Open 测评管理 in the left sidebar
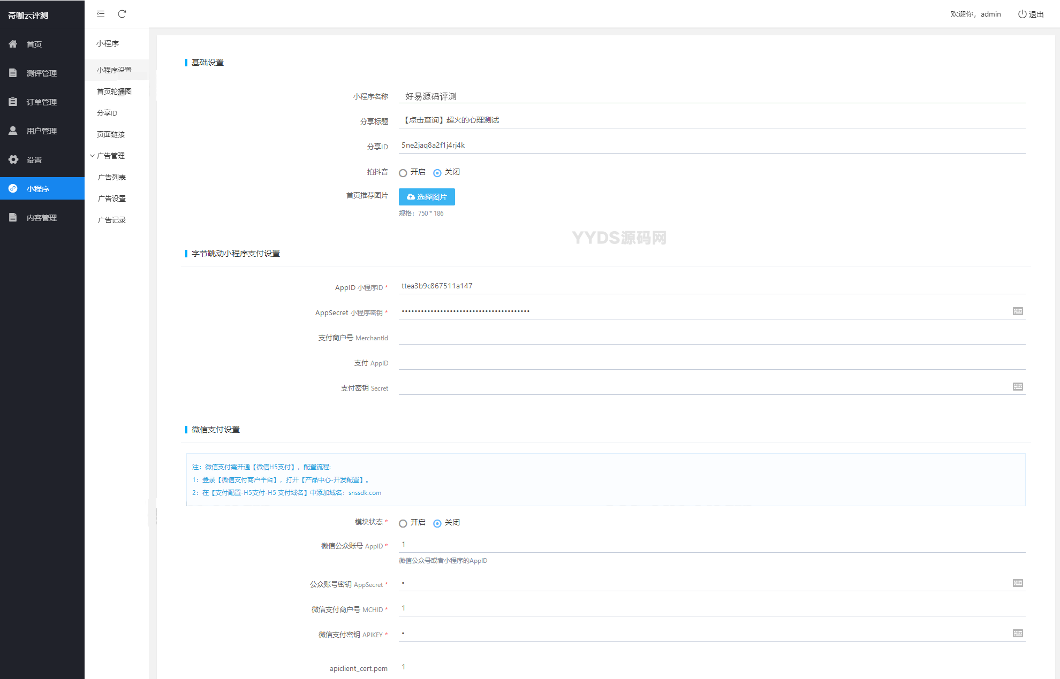Image resolution: width=1060 pixels, height=679 pixels. tap(41, 73)
